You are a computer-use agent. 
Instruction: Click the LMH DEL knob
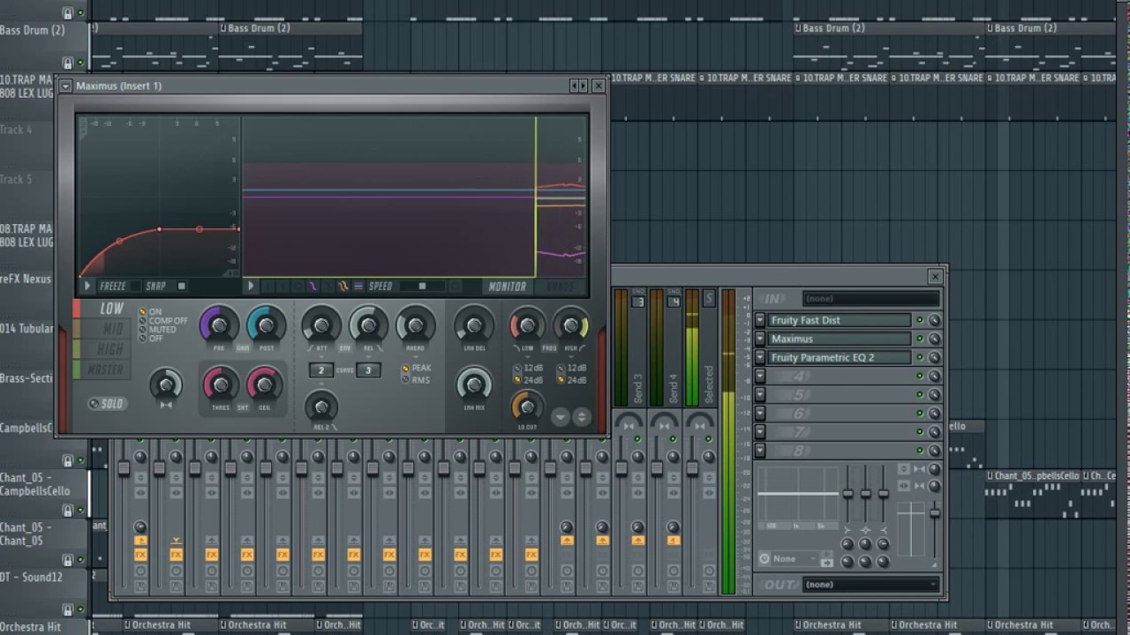[474, 325]
